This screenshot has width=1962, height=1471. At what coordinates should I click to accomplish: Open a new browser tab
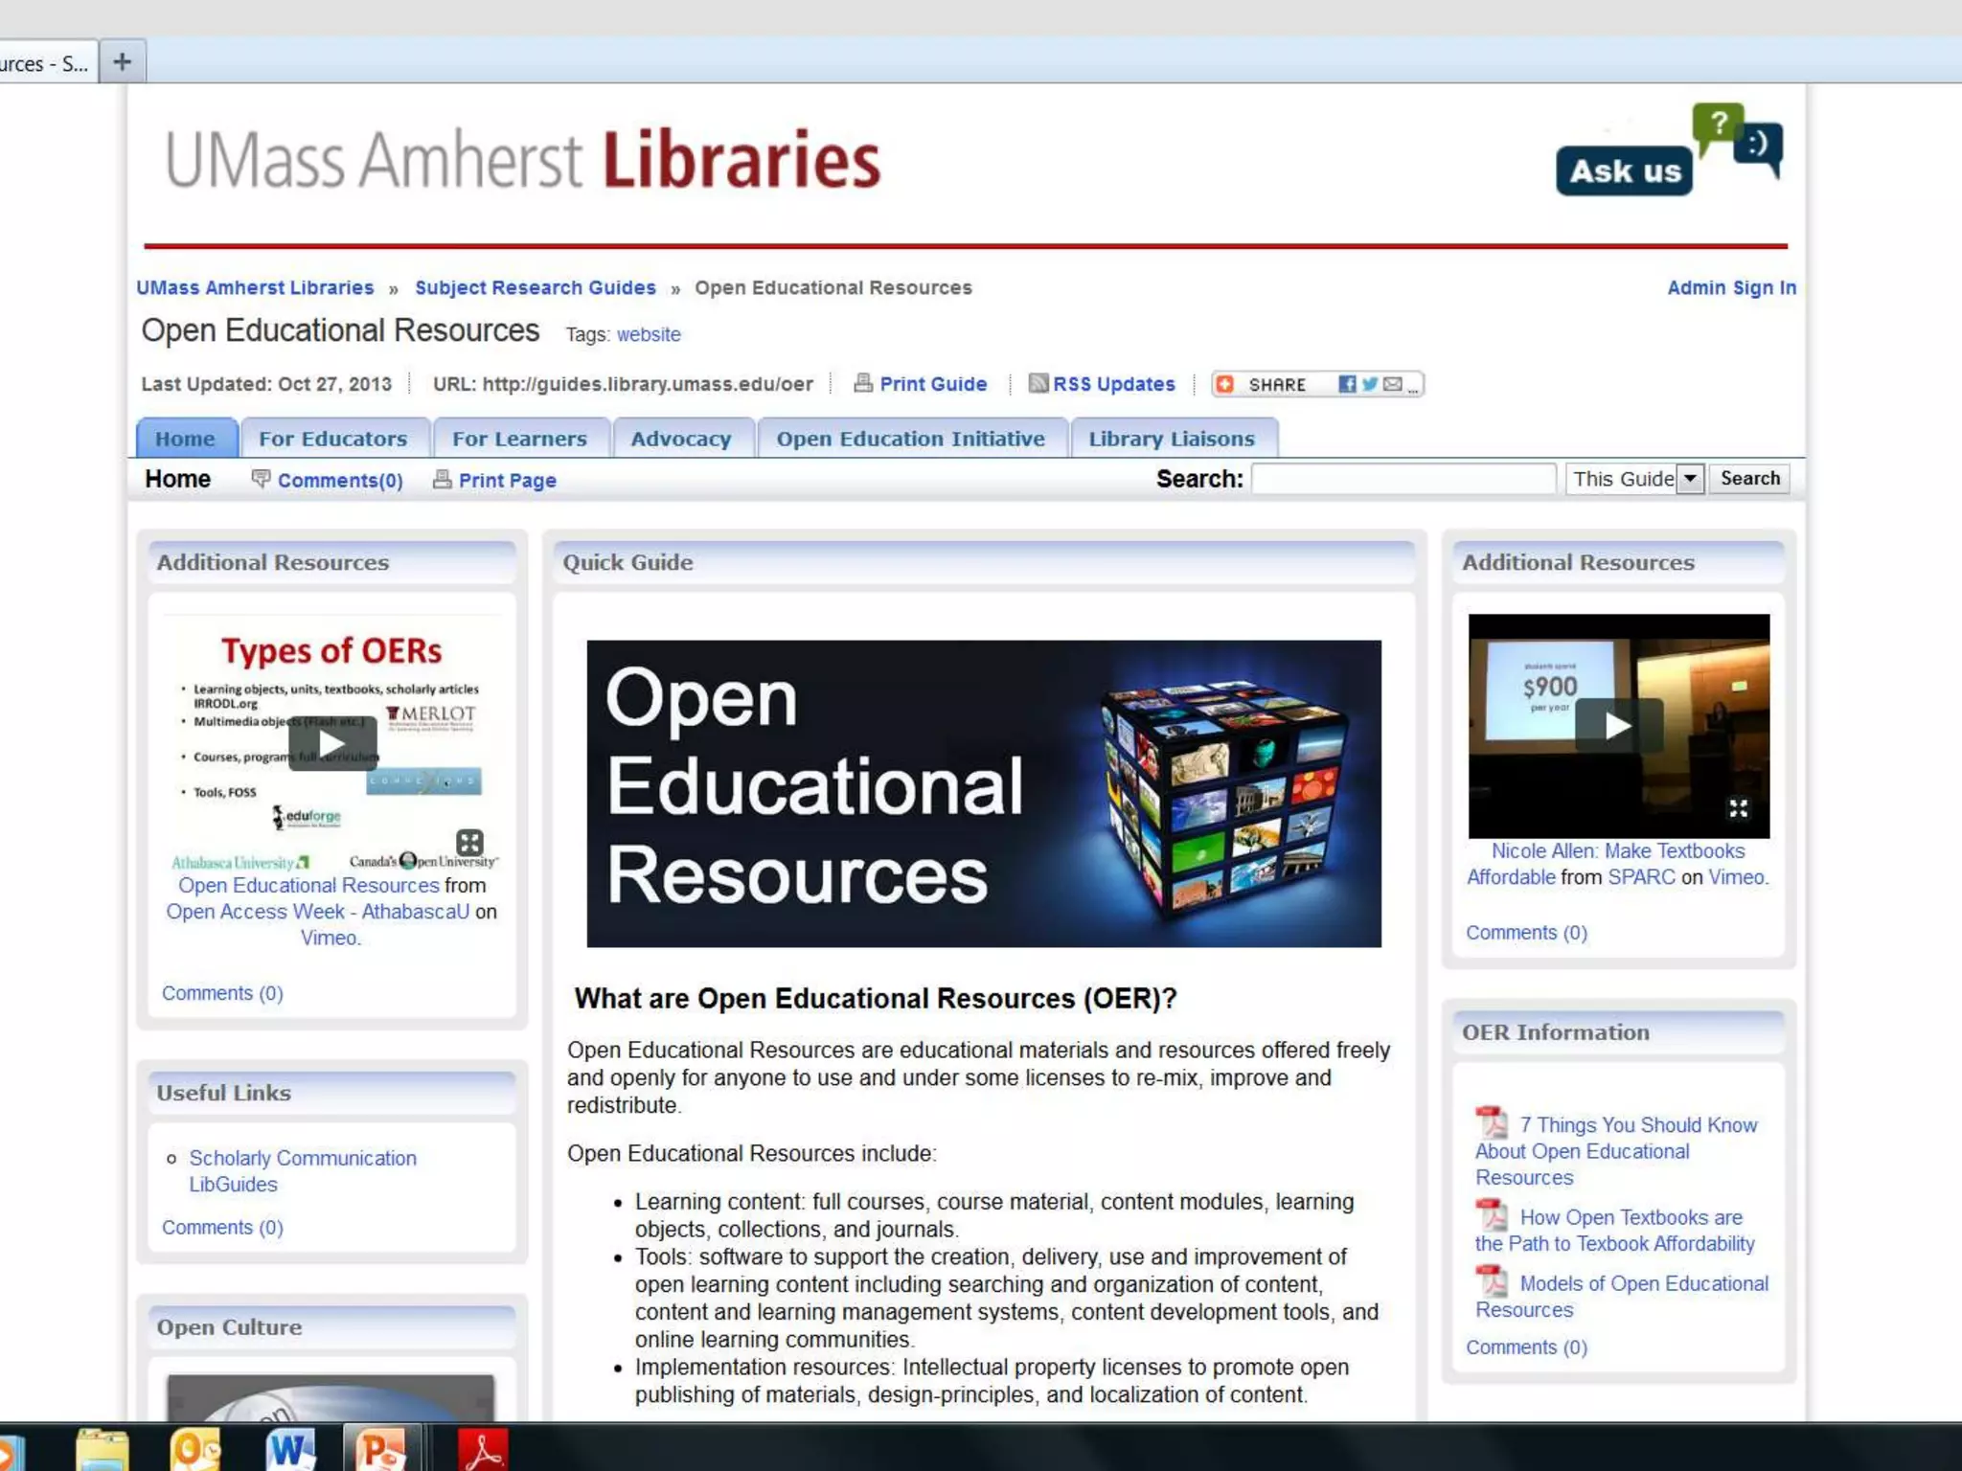coord(122,62)
